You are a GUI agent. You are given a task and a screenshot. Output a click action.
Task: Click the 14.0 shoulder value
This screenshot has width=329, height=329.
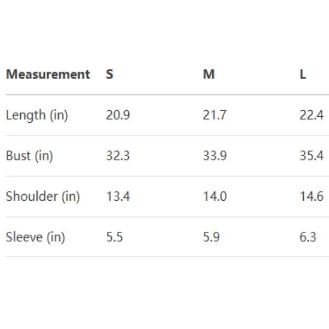coord(214,196)
